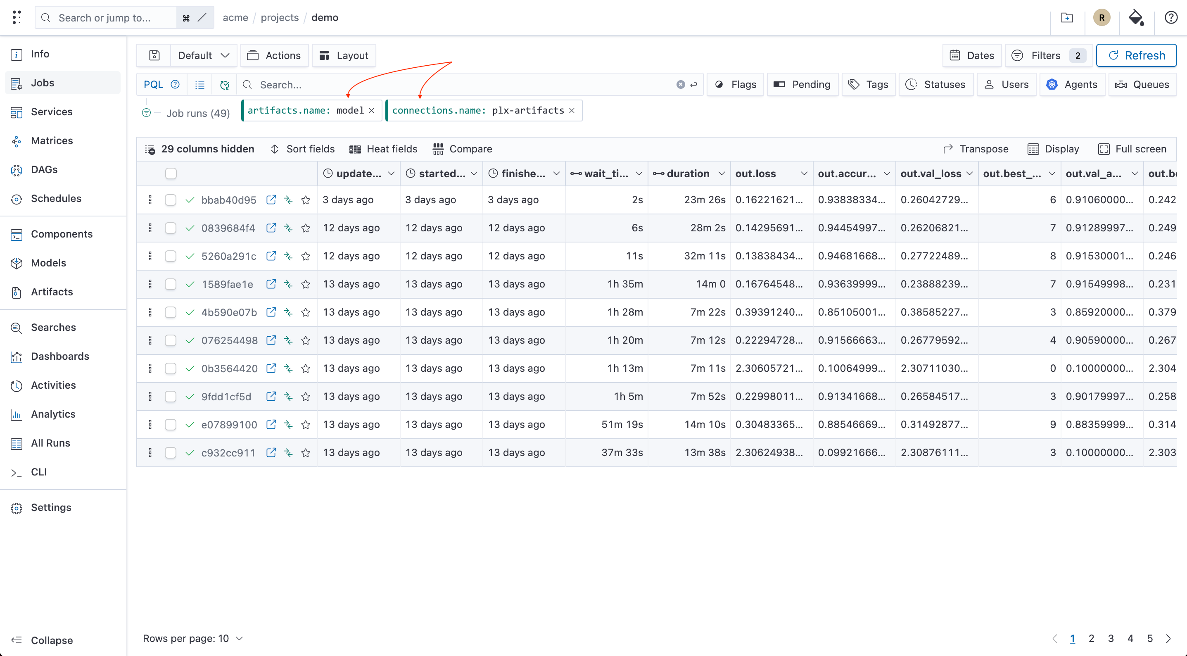Clear the search field with the X icon
1187x656 pixels.
681,84
